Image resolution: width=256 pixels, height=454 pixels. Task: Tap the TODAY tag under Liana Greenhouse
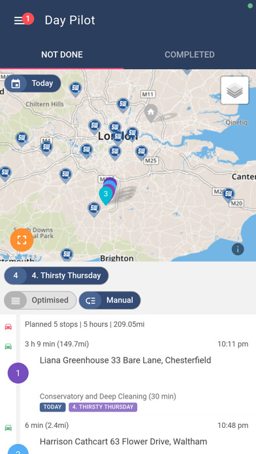click(52, 407)
